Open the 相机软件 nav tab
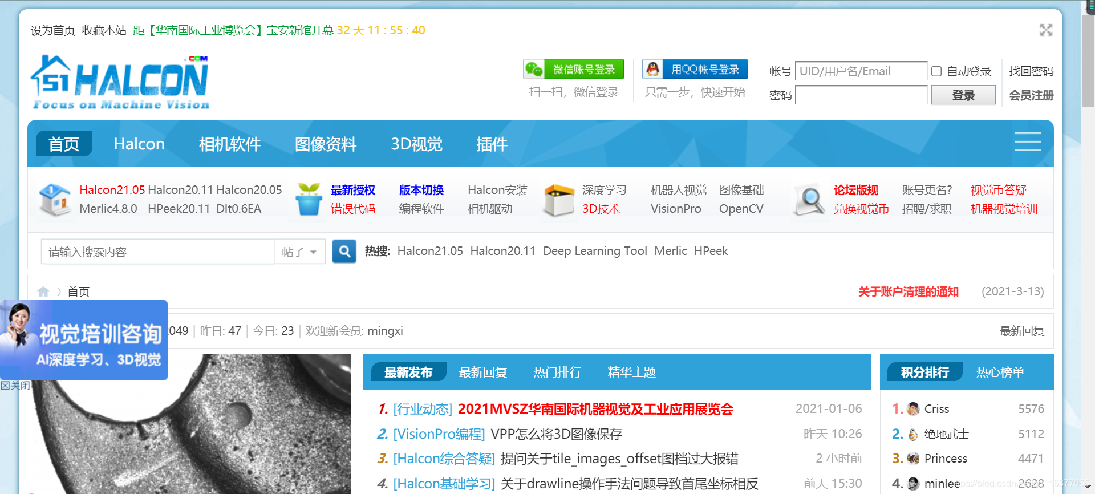This screenshot has width=1095, height=494. coord(230,144)
